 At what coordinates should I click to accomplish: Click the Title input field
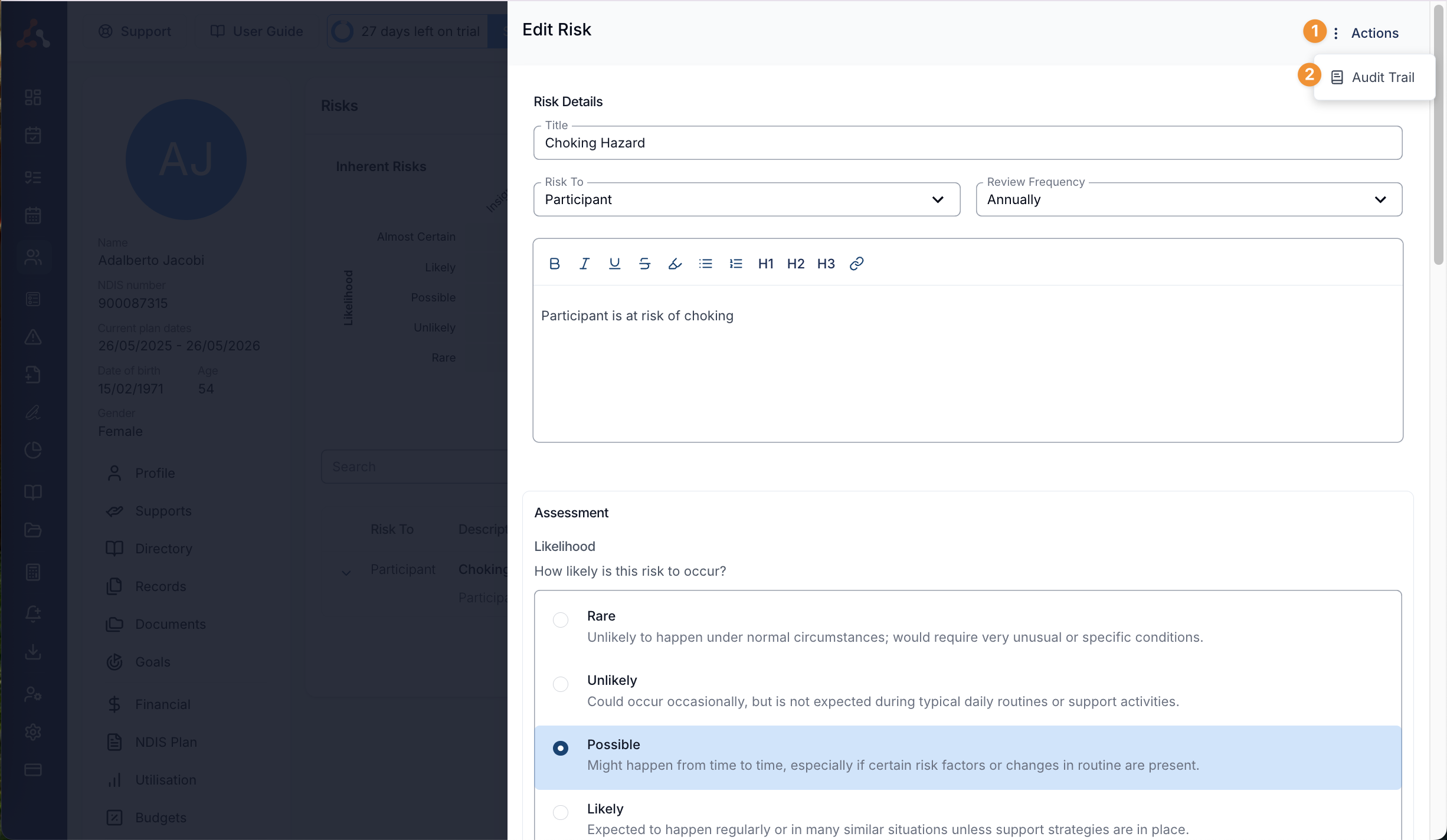click(x=967, y=143)
